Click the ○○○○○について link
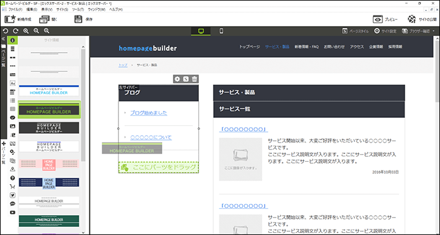The width and height of the screenshot is (440, 235). 151,138
